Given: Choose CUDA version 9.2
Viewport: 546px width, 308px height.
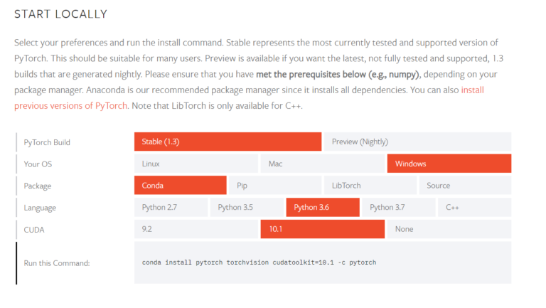Looking at the screenshot, I should click(x=196, y=229).
